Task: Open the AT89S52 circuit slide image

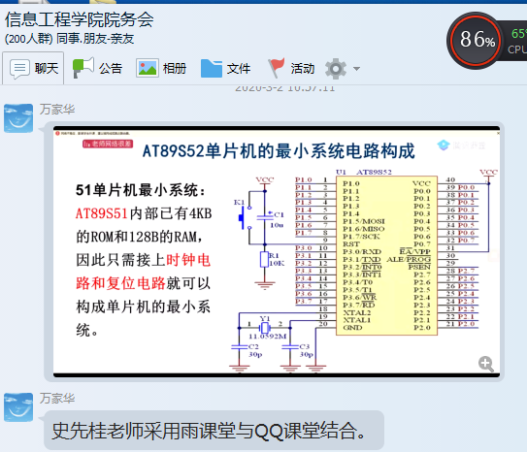Action: (x=277, y=251)
